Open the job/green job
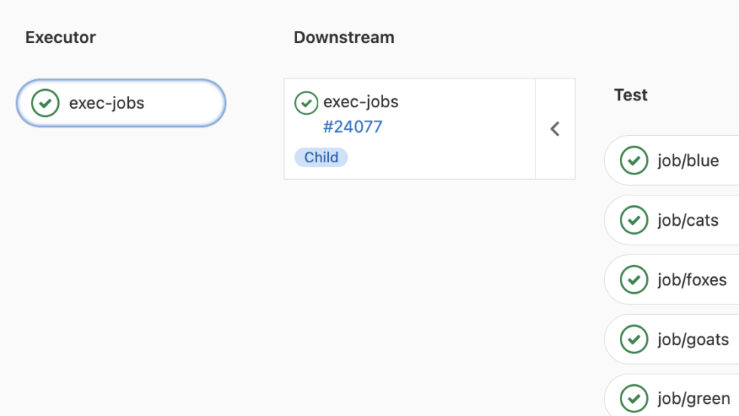739x416 pixels. [693, 398]
